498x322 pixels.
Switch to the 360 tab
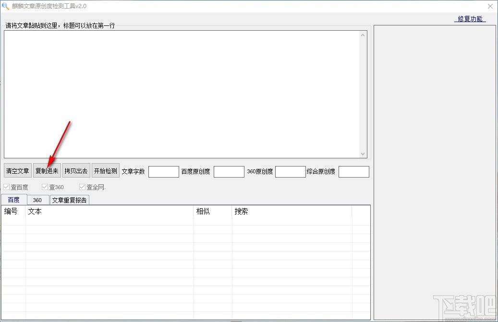tap(37, 200)
